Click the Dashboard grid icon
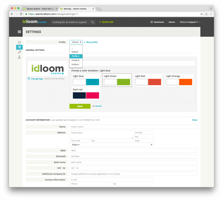Image resolution: width=223 pixels, height=200 pixels. (x=152, y=22)
